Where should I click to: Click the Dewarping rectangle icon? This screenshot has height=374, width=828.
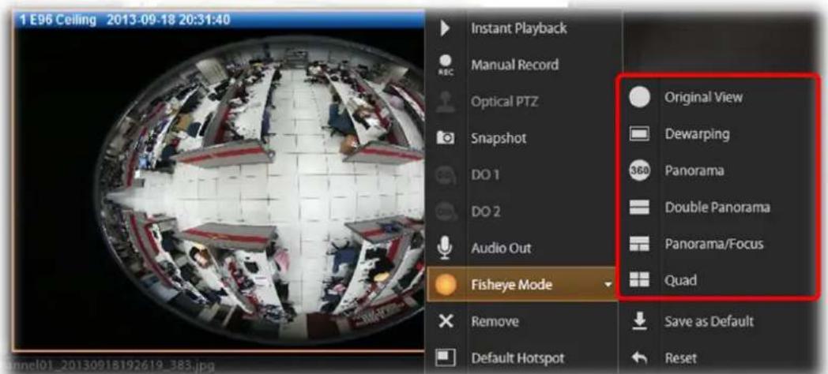click(x=639, y=134)
